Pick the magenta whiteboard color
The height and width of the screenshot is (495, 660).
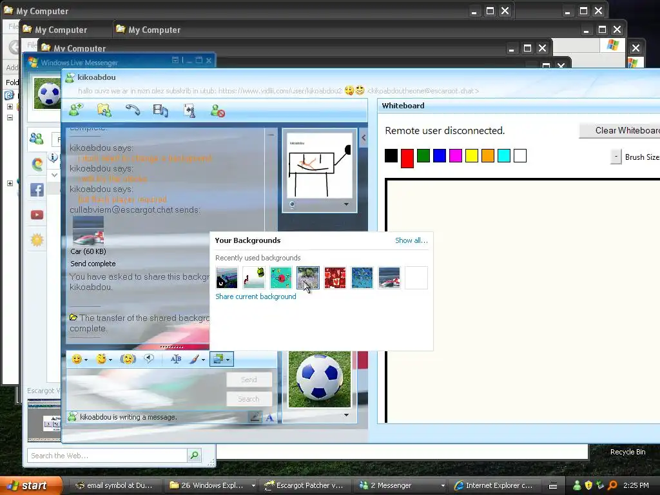456,156
